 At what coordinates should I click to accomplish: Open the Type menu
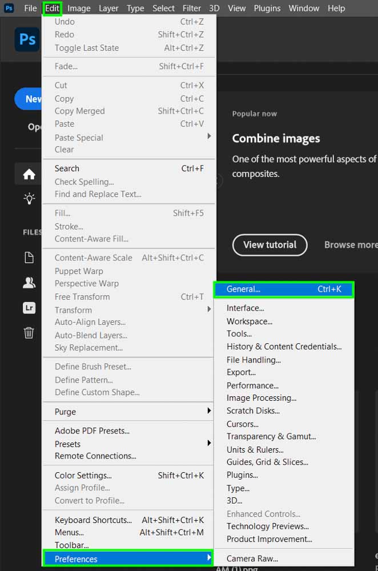135,8
